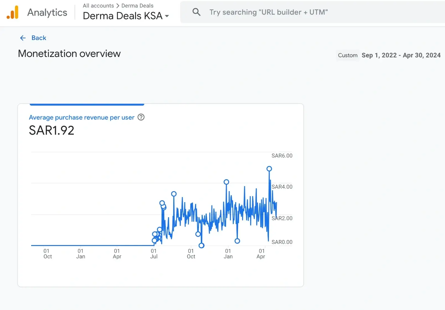Click the SAR6.00 axis label
The image size is (445, 310).
coord(282,156)
